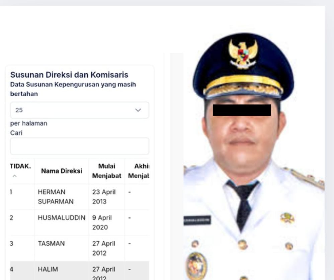Click the chevron arrow in the page-size selector
The image size is (334, 280).
pyautogui.click(x=138, y=110)
